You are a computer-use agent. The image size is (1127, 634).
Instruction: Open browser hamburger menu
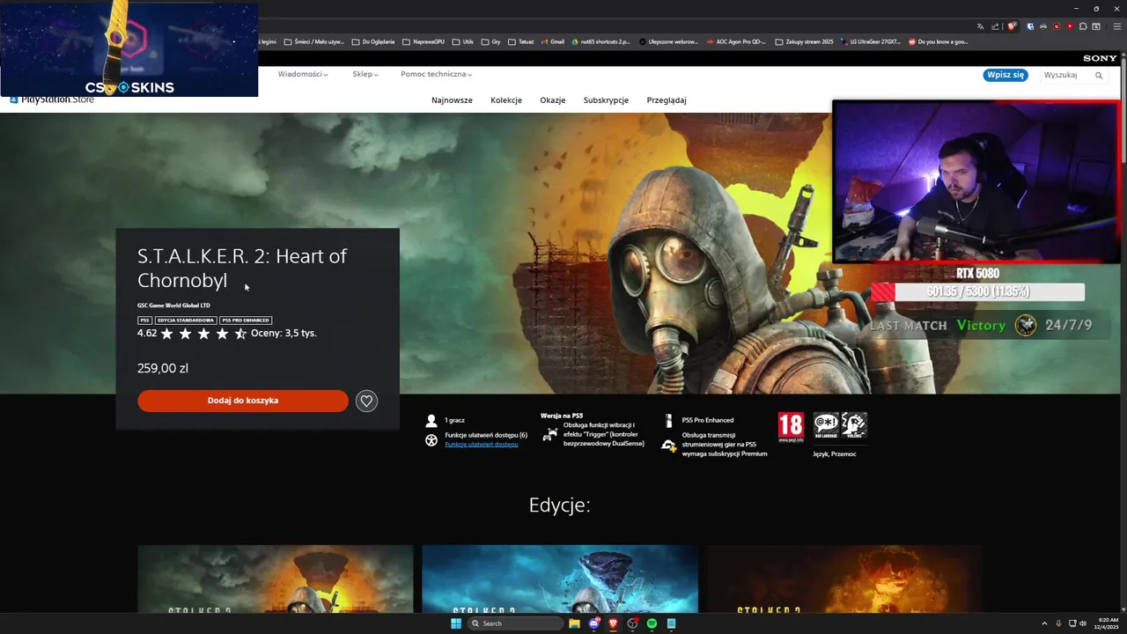click(x=1117, y=26)
